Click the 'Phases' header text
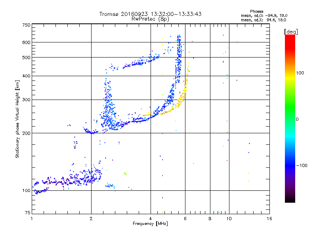The height and width of the screenshot is (238, 317). click(x=256, y=12)
